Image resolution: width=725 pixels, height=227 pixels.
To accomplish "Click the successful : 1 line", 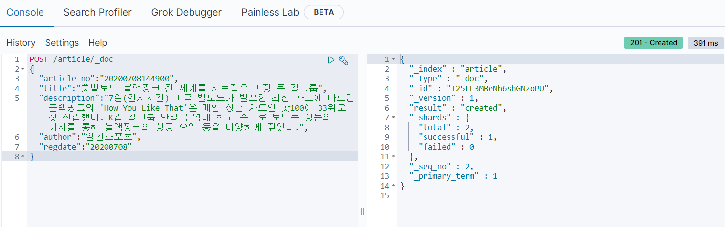I will pos(458,137).
